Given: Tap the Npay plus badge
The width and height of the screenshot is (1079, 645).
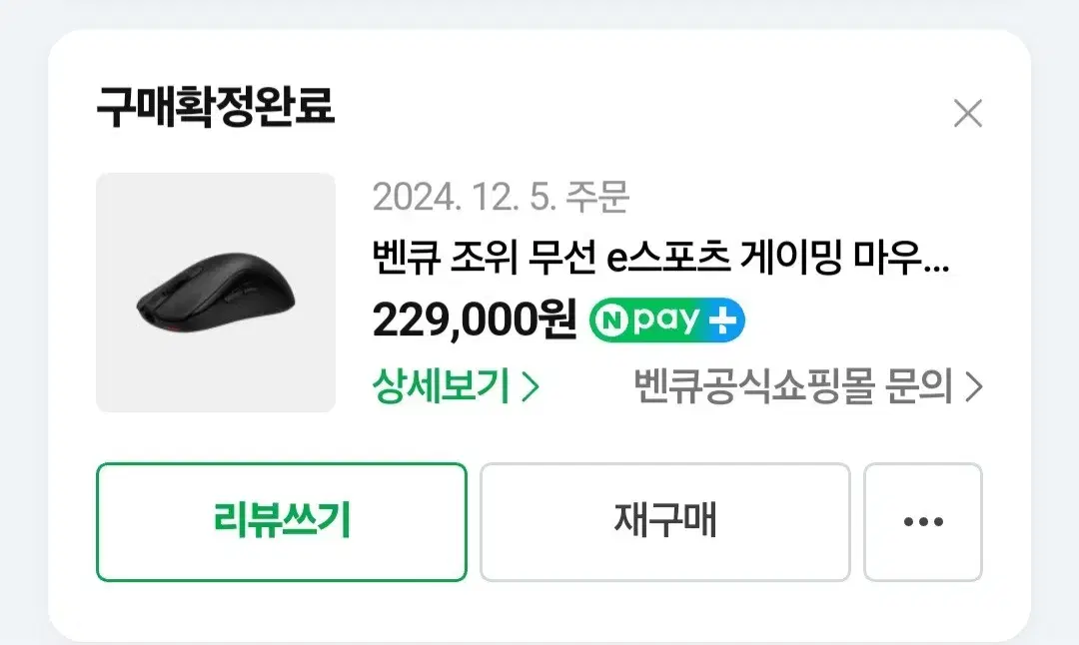Looking at the screenshot, I should point(666,321).
